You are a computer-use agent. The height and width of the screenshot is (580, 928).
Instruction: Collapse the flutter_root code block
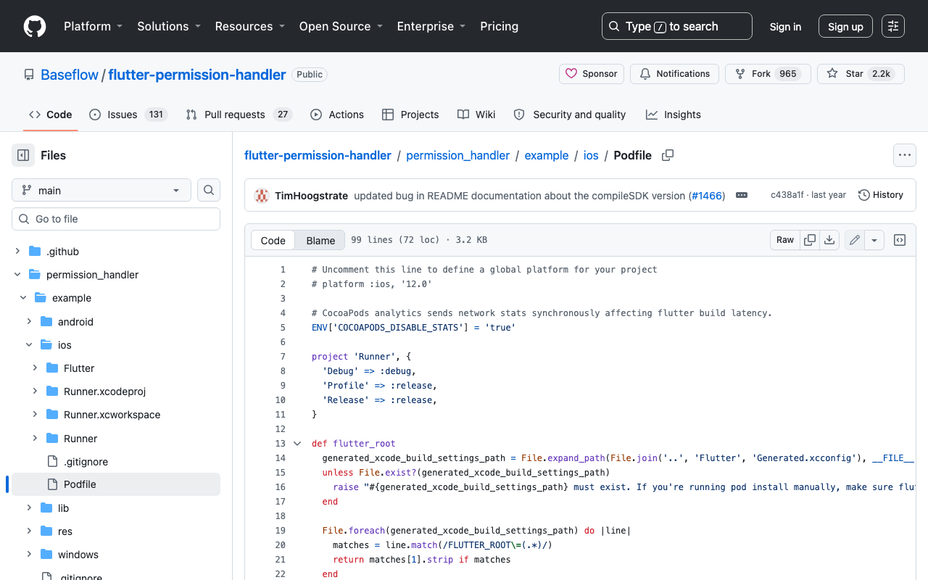[297, 444]
